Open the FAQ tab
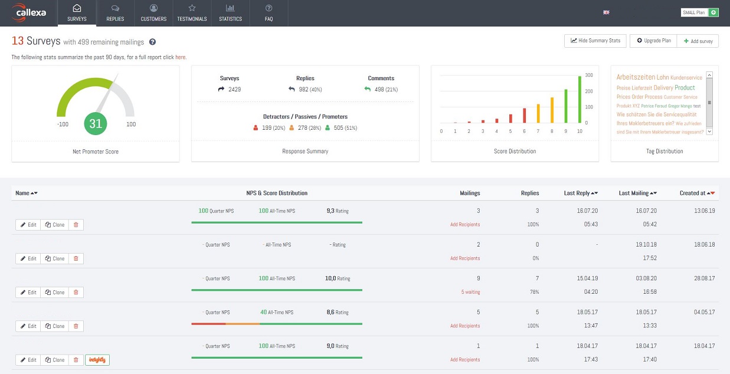 [x=269, y=13]
